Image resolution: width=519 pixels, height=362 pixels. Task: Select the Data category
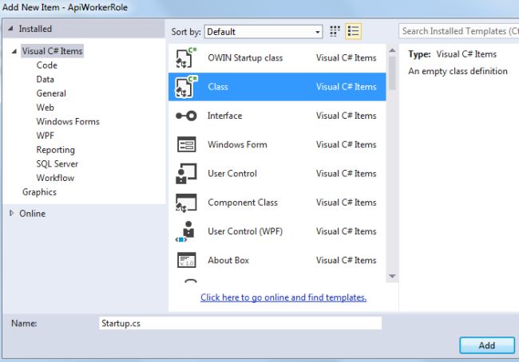pyautogui.click(x=45, y=80)
